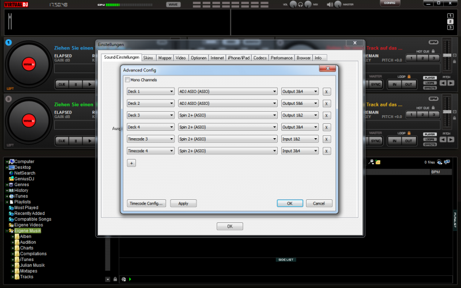Open the Mixtapes folder

(x=28, y=271)
